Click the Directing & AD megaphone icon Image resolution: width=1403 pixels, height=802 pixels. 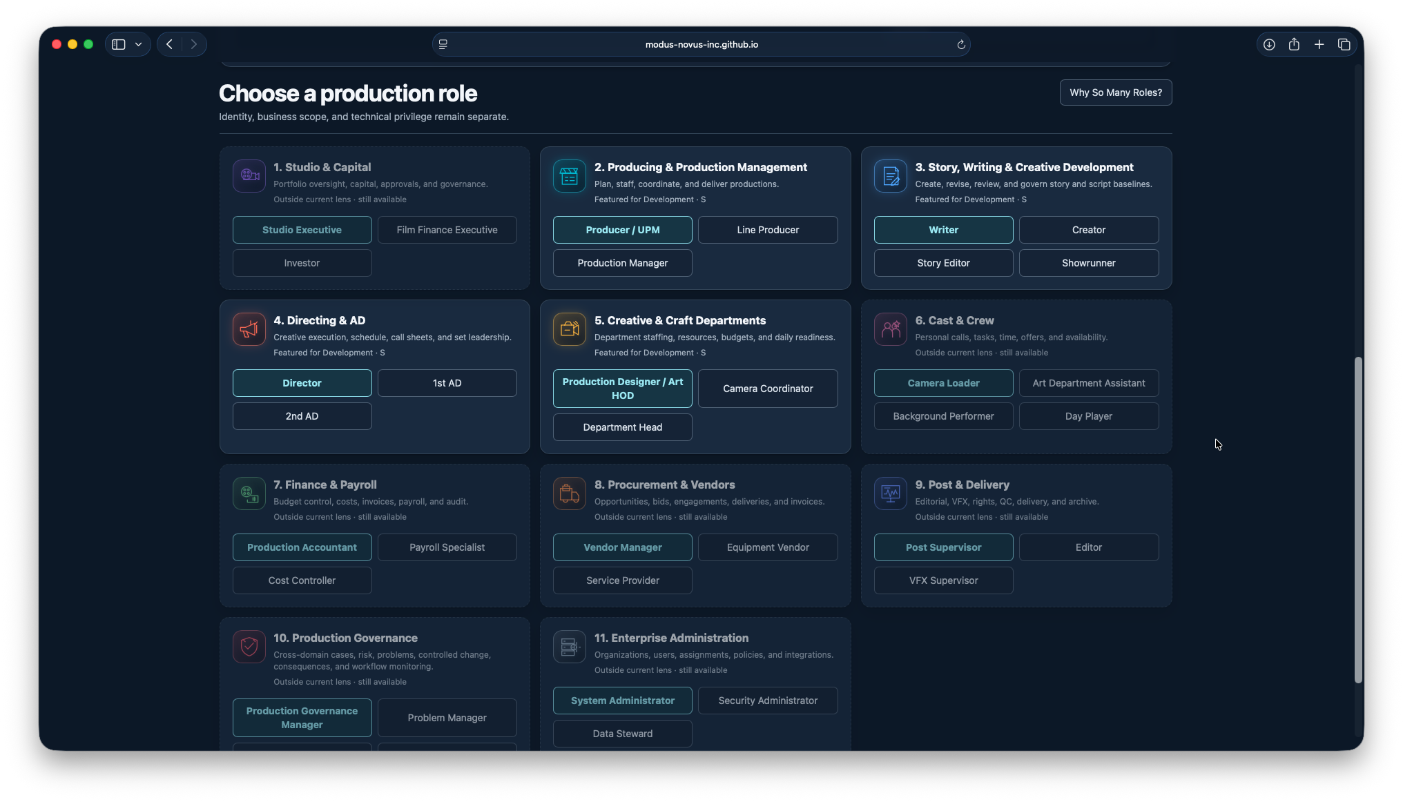coord(249,329)
